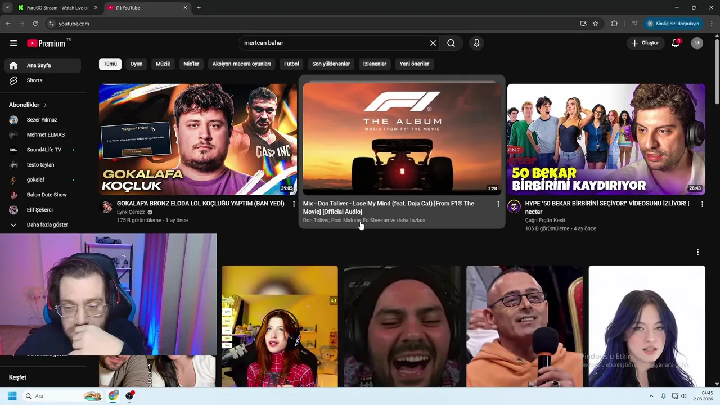Click the Oluştur create button
This screenshot has width=720, height=405.
coord(645,43)
